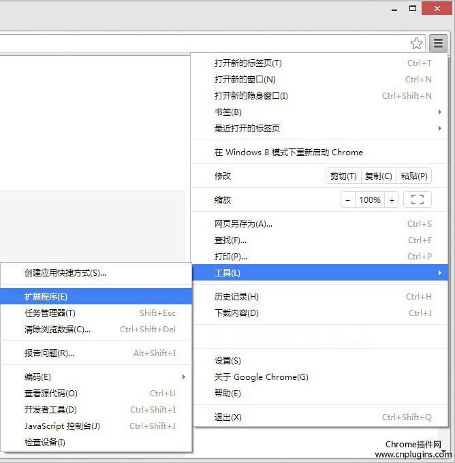Select 创建应用快捷方式(S)... in tools submenu
This screenshot has height=463, width=455.
[x=96, y=272]
